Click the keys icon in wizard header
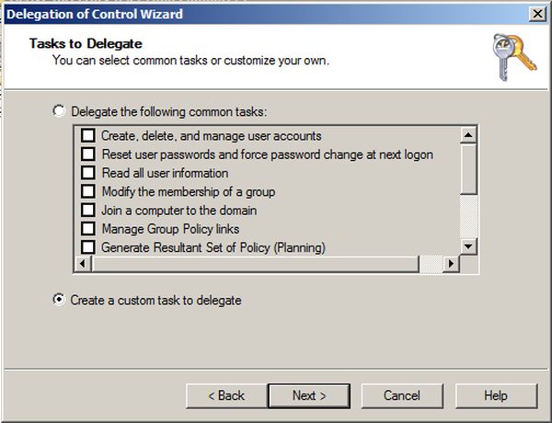 point(514,57)
